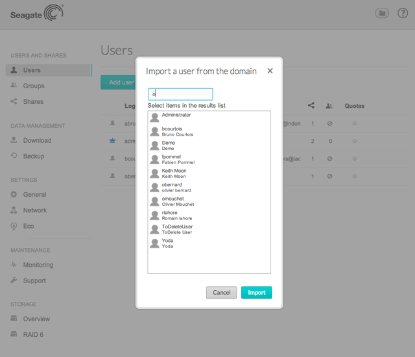
Task: Choose Keith Moon in the results list
Action: tap(174, 173)
